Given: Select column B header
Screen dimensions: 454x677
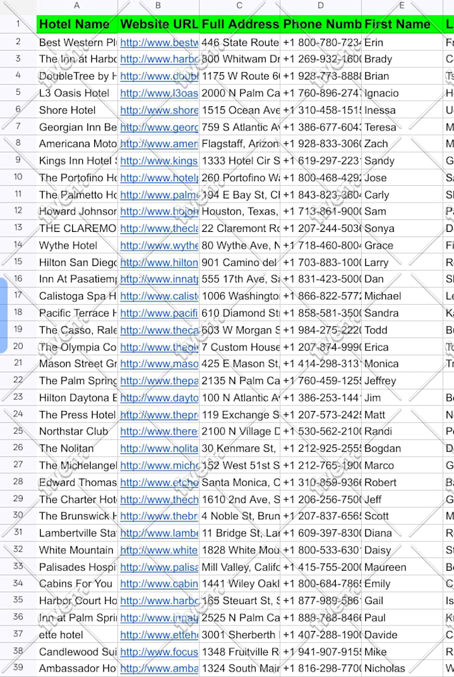Looking at the screenshot, I should point(158,5).
